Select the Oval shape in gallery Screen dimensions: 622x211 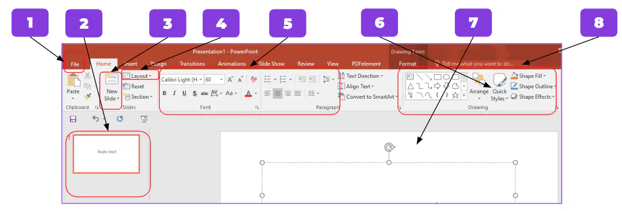coord(447,77)
